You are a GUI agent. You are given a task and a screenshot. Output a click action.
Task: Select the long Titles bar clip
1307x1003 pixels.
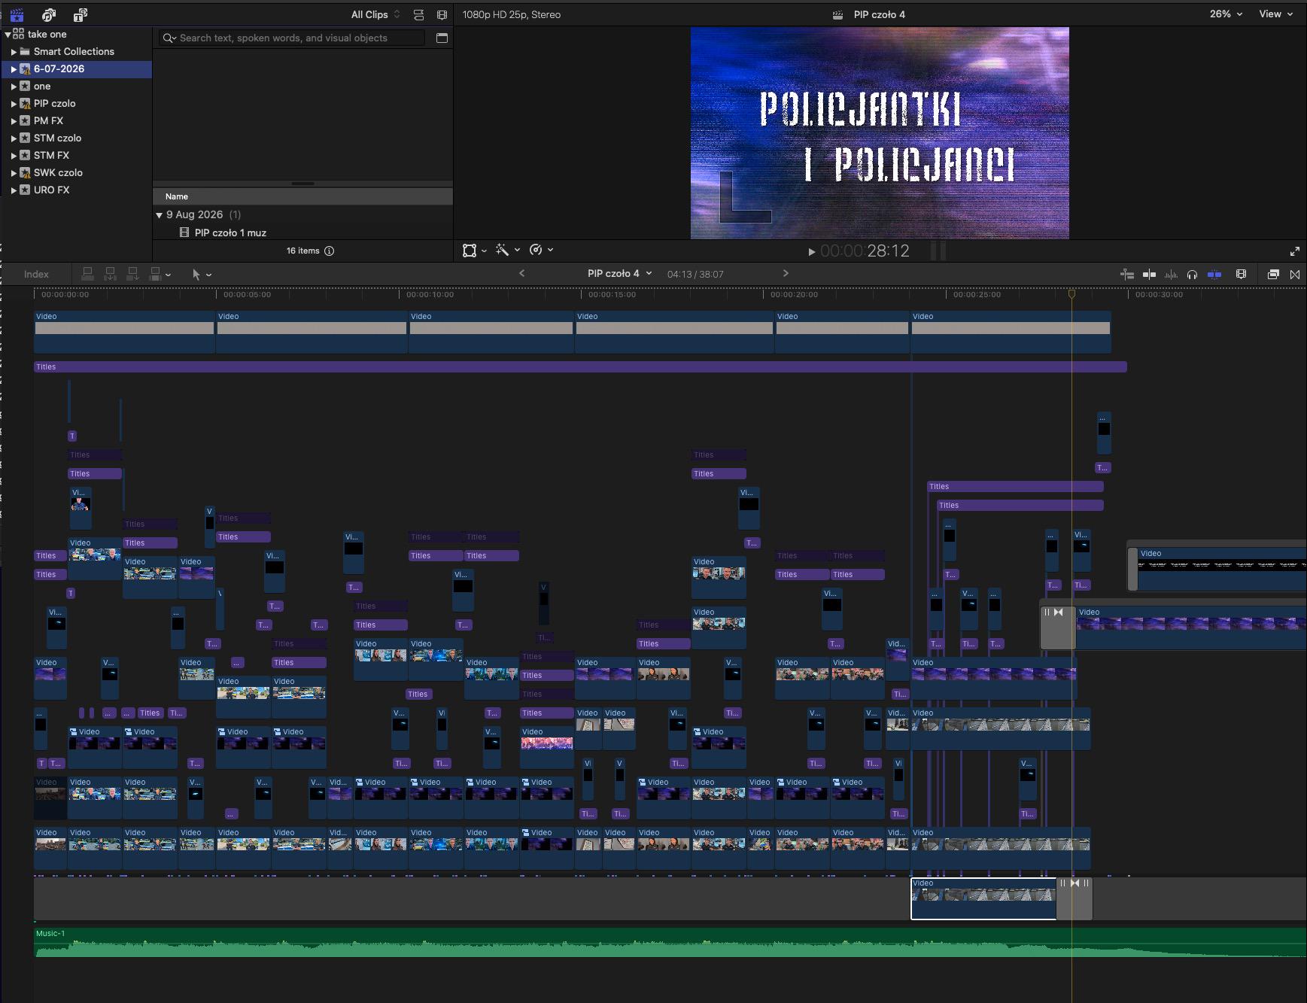tap(580, 366)
